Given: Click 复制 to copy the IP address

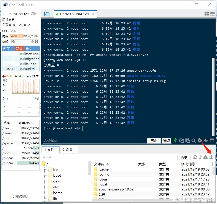Looking at the screenshot, I should click(x=34, y=14).
